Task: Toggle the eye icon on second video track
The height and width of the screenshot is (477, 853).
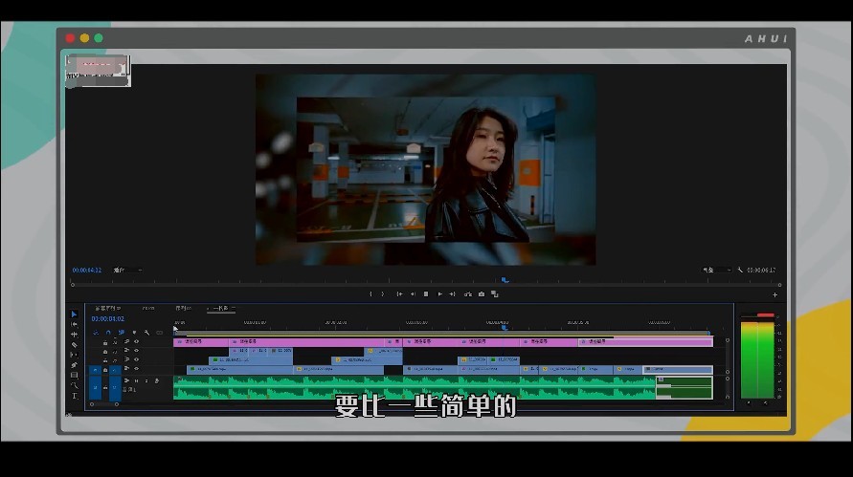Action: click(x=136, y=351)
